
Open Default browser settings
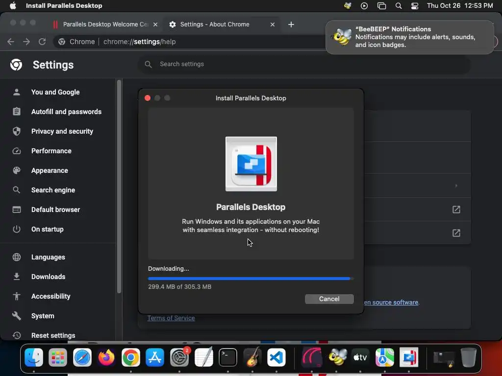tap(58, 210)
